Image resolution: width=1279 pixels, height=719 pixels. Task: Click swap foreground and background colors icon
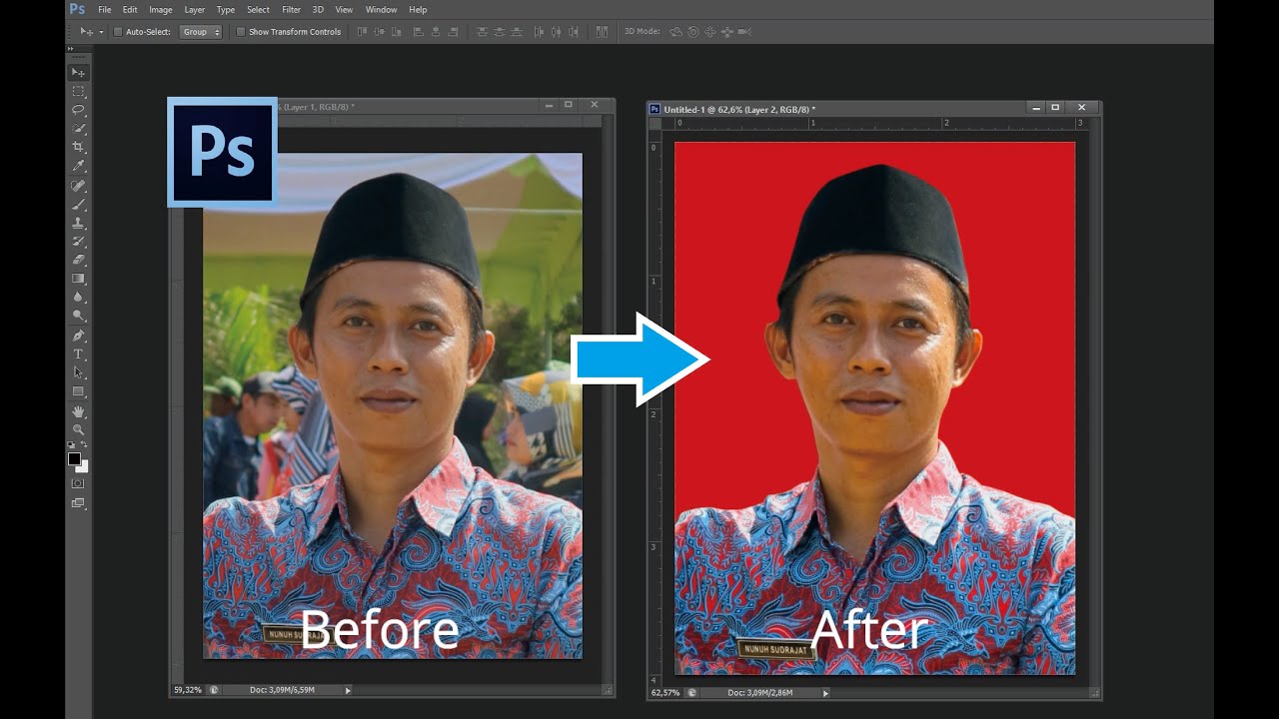85,444
